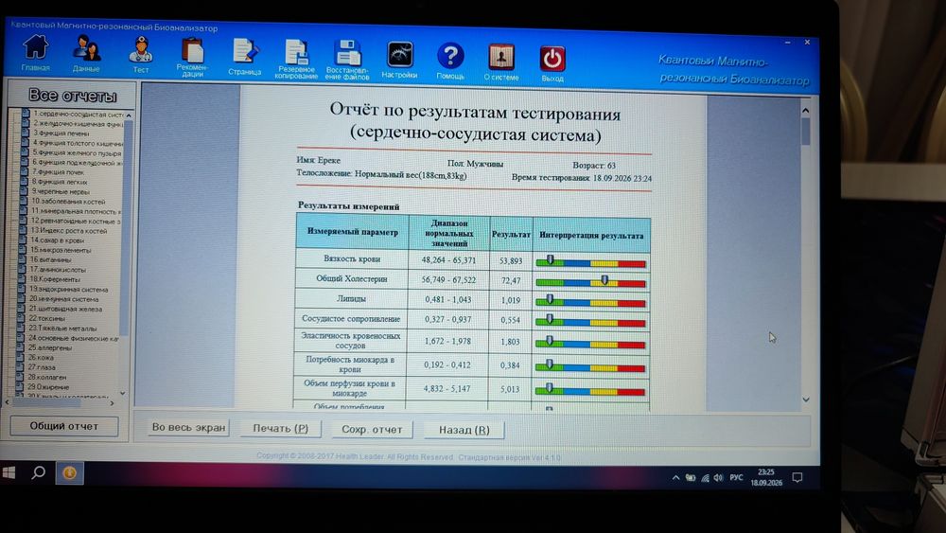Select report 3.функция печени

(x=61, y=133)
